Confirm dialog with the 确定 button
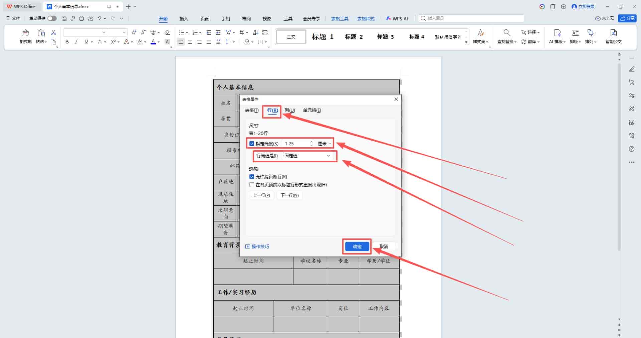The width and height of the screenshot is (641, 338). [x=357, y=246]
